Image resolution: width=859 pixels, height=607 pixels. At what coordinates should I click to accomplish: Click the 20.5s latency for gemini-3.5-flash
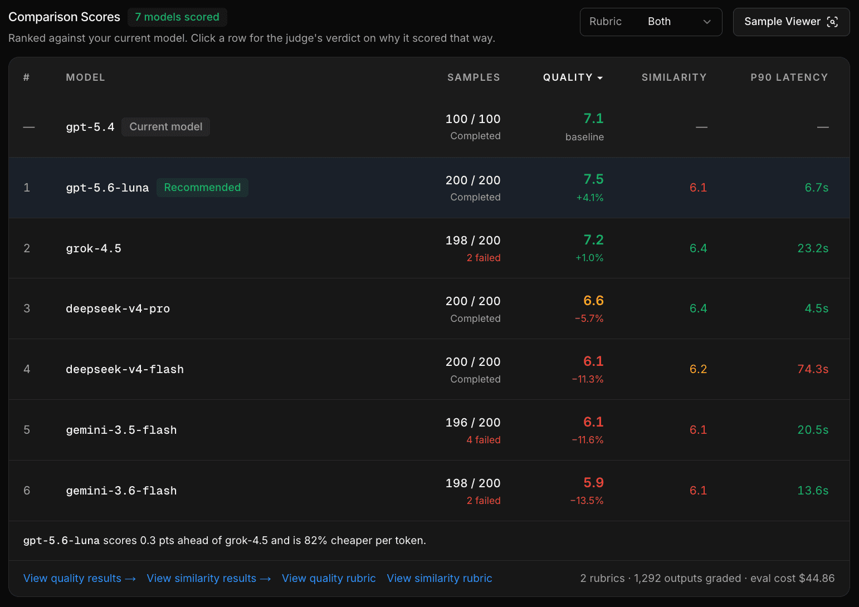coord(813,430)
